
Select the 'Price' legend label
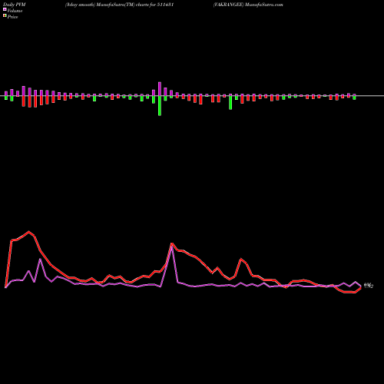pos(12,17)
